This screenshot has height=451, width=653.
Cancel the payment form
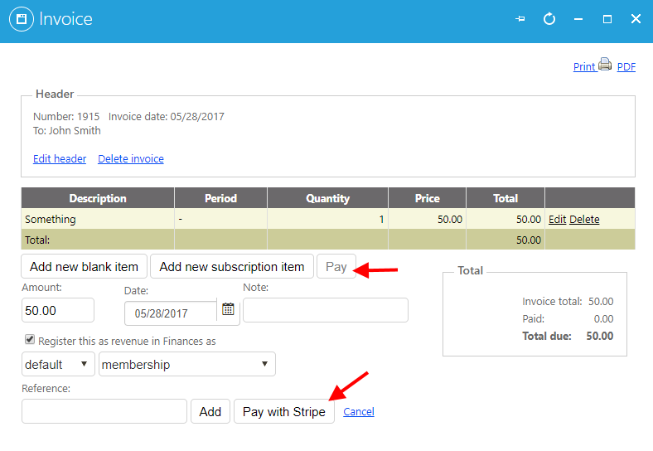pos(359,412)
